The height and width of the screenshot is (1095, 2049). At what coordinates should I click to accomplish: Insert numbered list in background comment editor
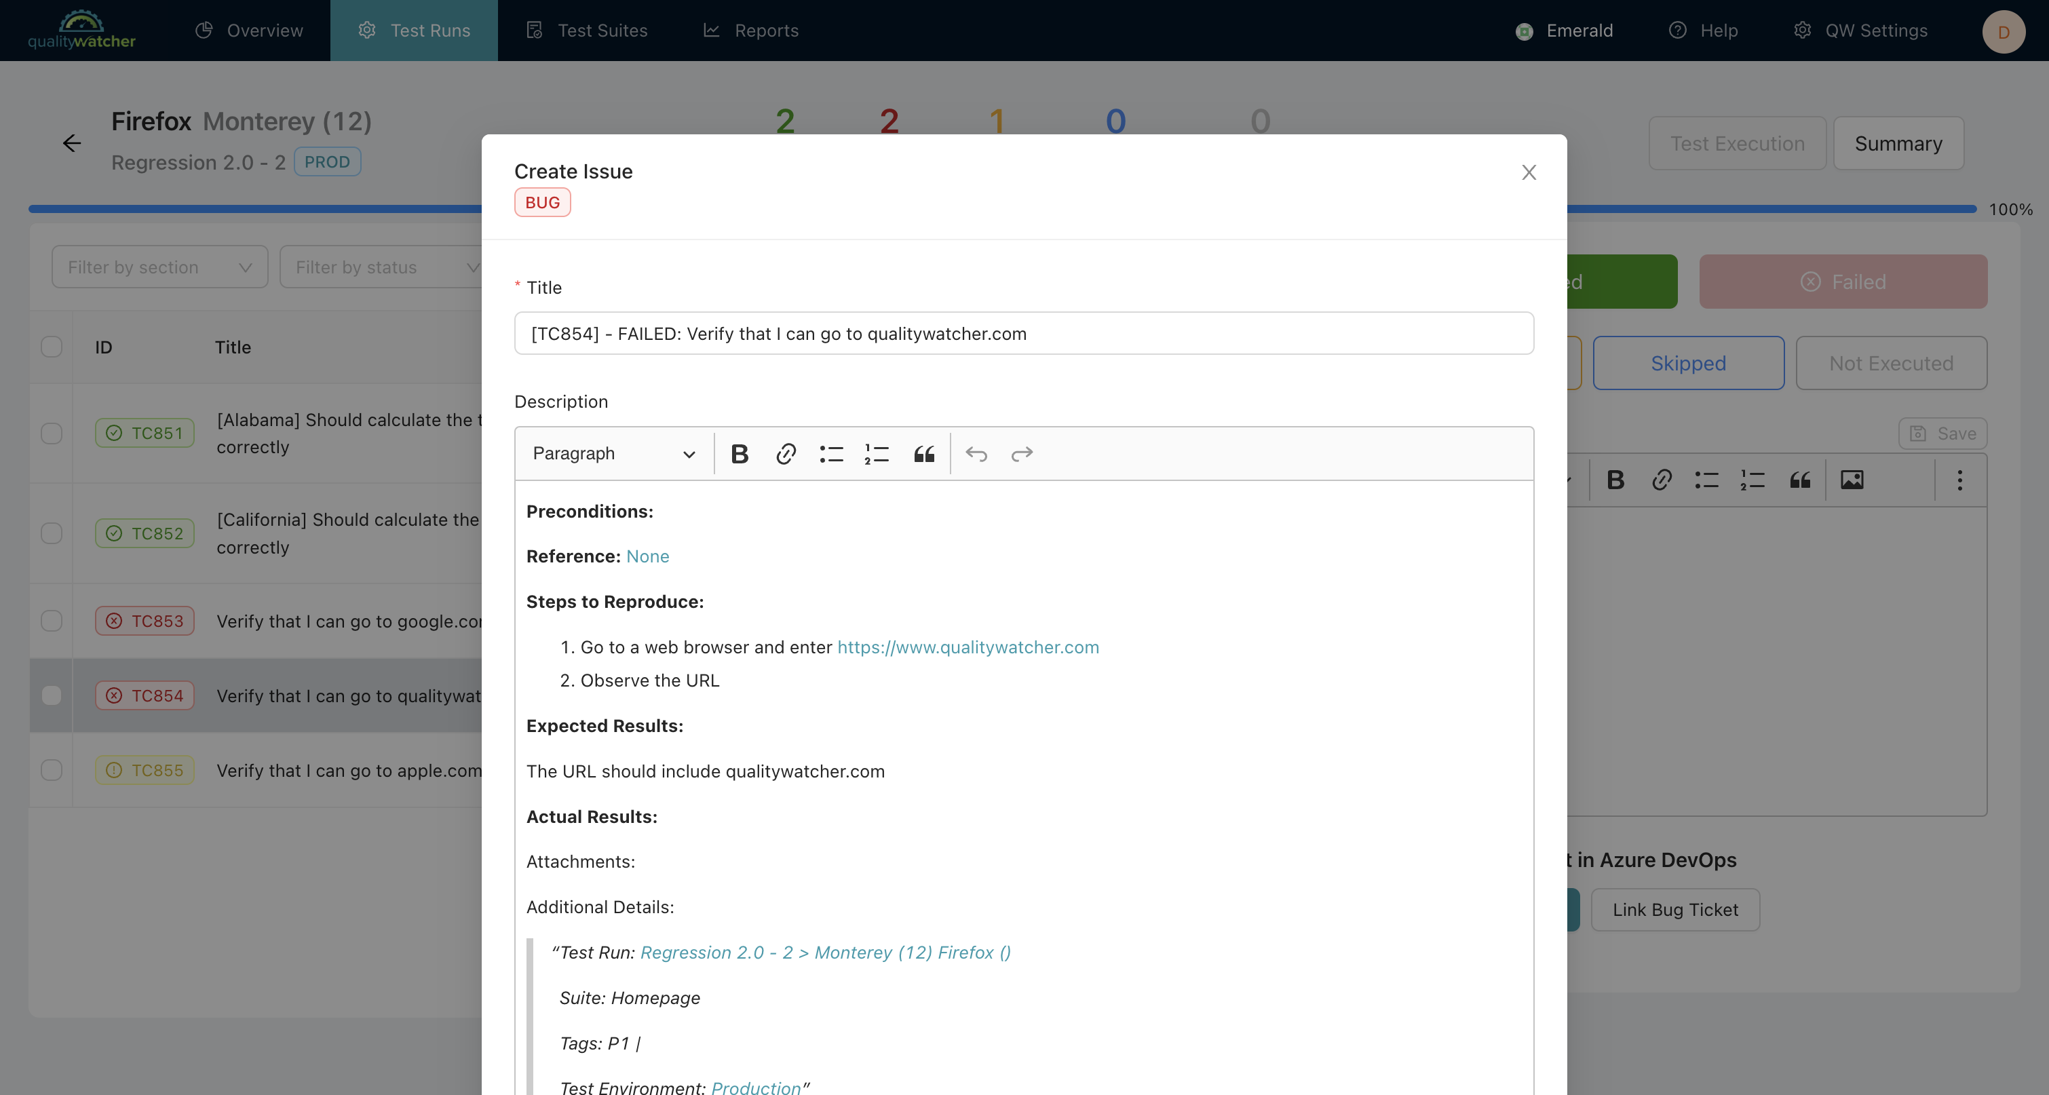point(1753,480)
